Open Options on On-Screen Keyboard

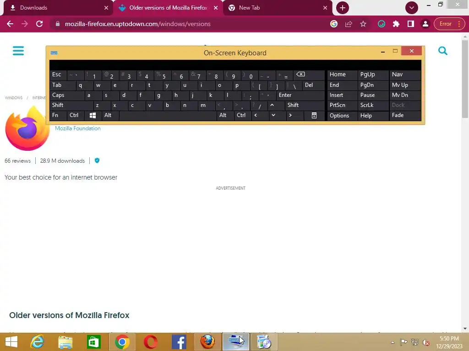click(x=342, y=116)
